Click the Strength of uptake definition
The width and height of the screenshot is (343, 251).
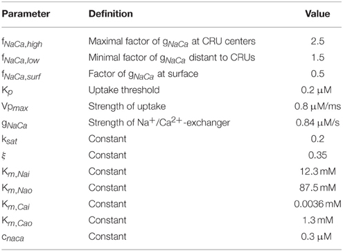(127, 106)
